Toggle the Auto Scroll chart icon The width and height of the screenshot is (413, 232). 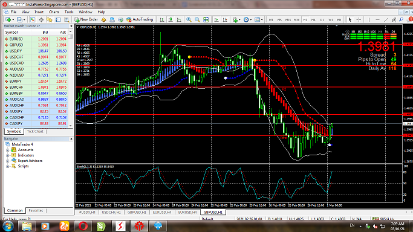tap(216, 19)
